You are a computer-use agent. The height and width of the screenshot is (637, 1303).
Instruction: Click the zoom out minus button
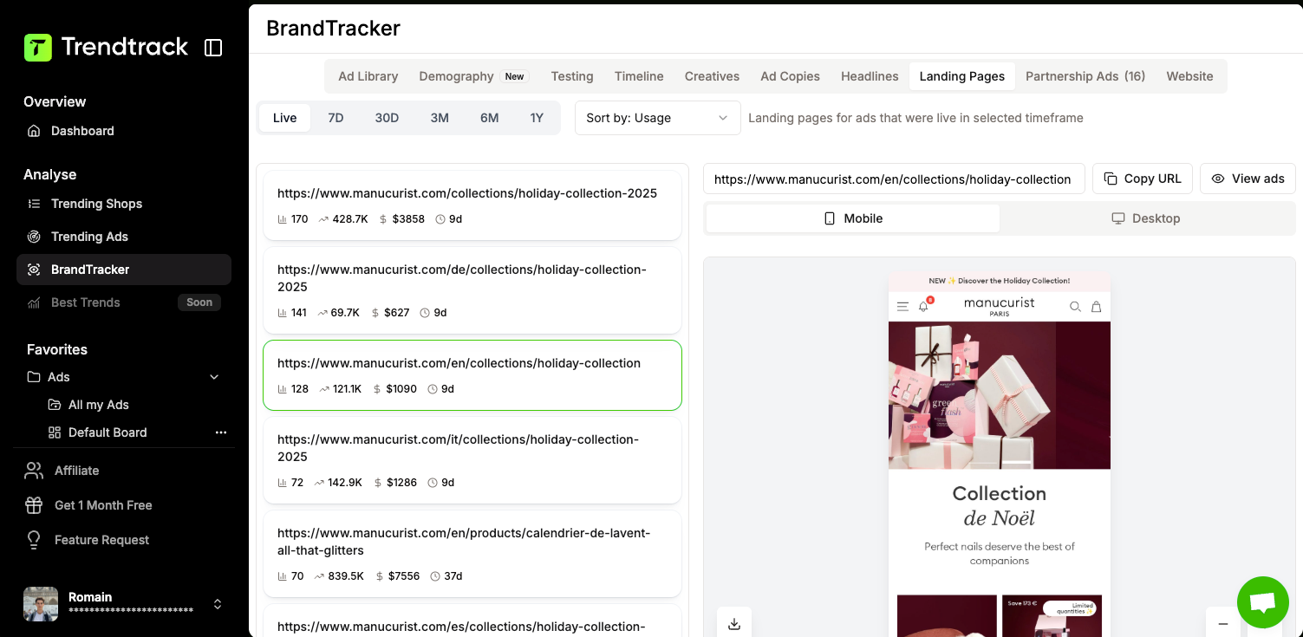point(1222,623)
